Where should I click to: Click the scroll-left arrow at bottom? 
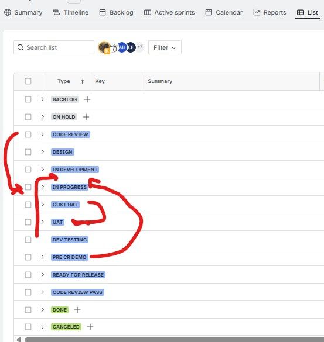point(19,340)
